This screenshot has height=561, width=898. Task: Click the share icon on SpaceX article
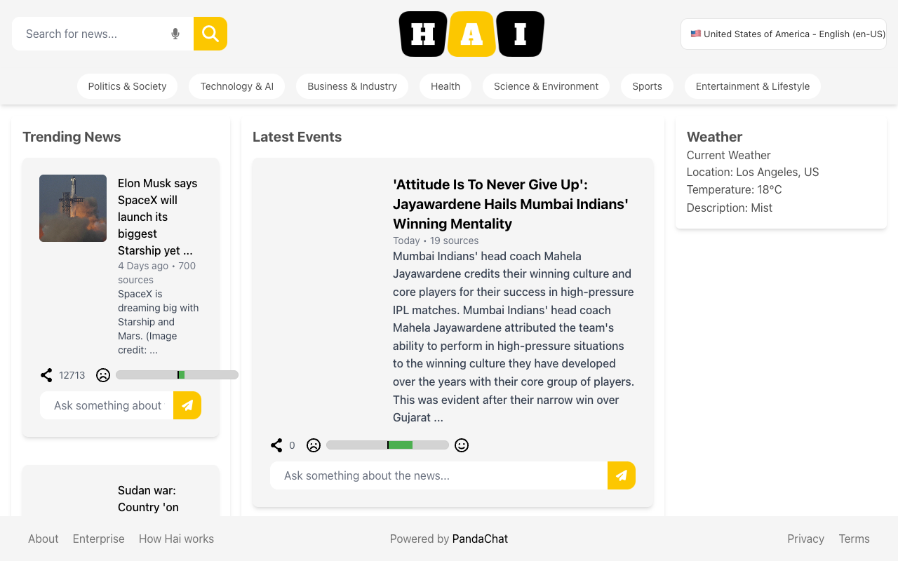(x=46, y=375)
